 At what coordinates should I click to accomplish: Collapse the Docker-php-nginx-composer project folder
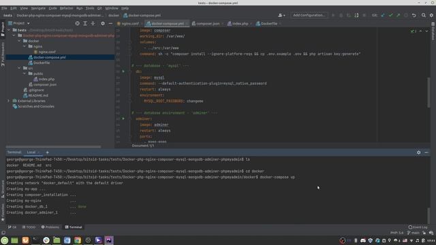pos(14,35)
